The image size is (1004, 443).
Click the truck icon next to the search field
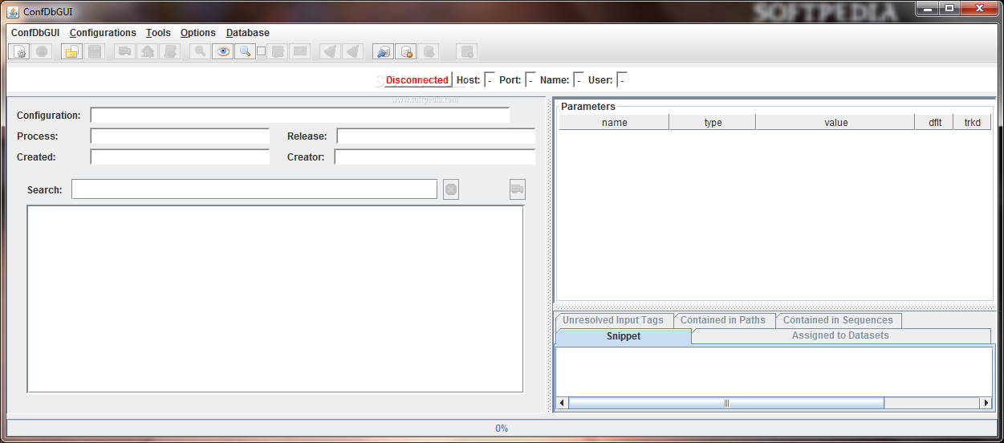point(517,189)
